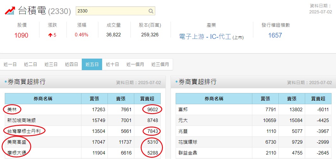Click broker 花旗環球 in sell ranking

(188, 142)
